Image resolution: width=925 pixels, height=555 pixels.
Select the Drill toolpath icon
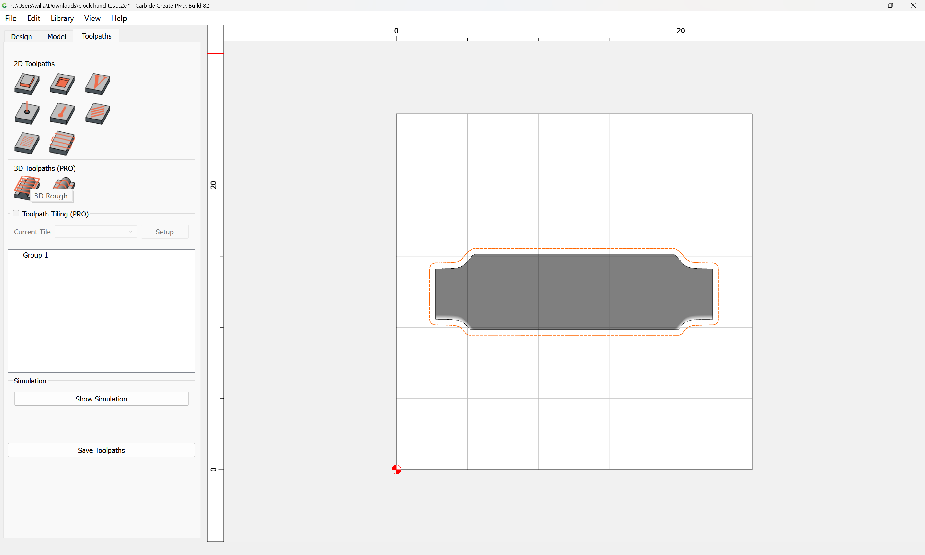[x=27, y=113]
